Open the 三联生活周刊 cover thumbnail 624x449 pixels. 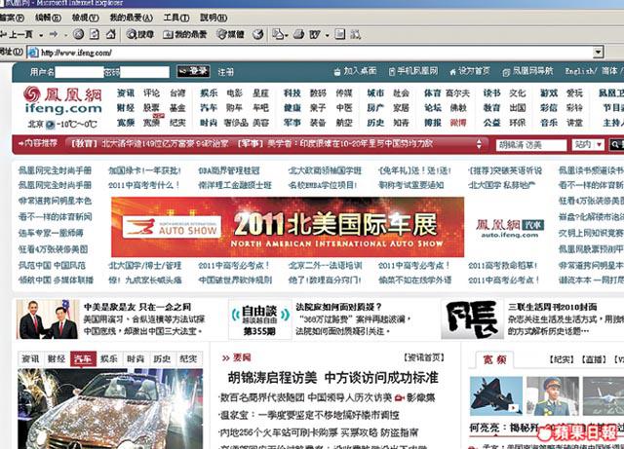[x=472, y=319]
